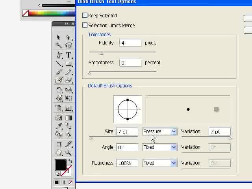252x189 pixels.
Task: Pick the Symbol Sprayer tool
Action: (59, 108)
